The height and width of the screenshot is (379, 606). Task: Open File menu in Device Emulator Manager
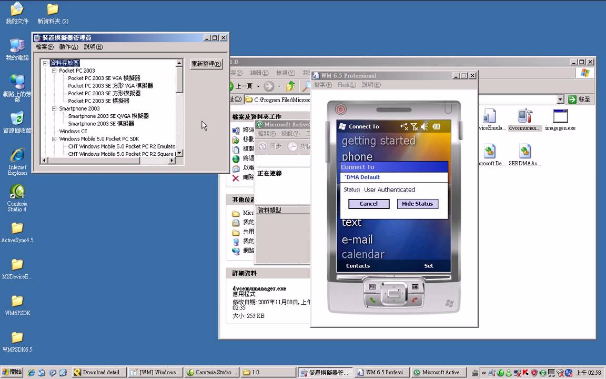(44, 47)
